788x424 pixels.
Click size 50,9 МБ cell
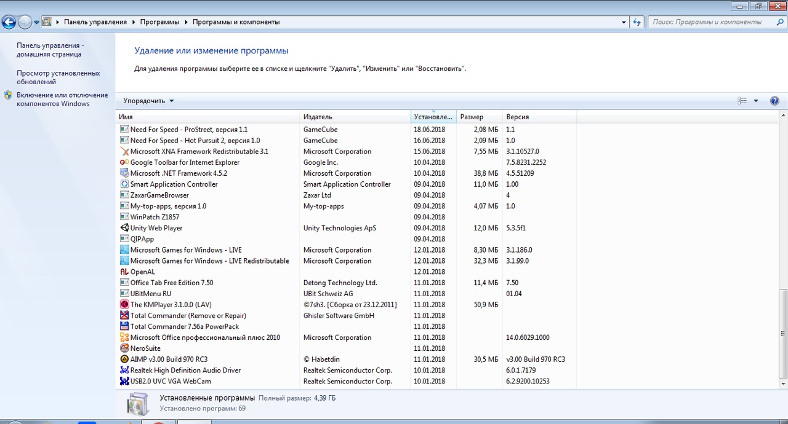[486, 305]
